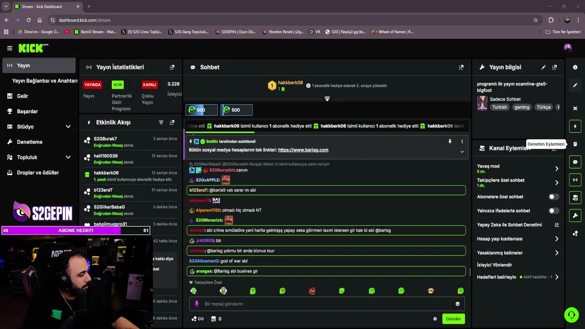Viewport: 585px width, 329px height.
Task: Open the green headset support button
Action: [x=571, y=315]
